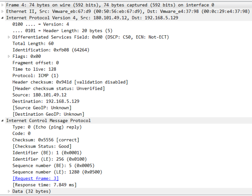The height and width of the screenshot is (196, 252).
Task: Click the Type: 0 (Echo (ping) reply) row
Action: coord(47,127)
